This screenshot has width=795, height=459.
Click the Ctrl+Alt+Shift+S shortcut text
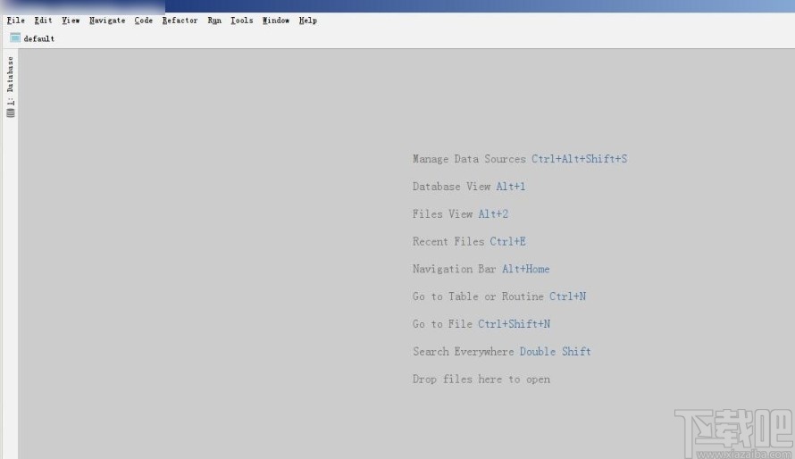coord(580,159)
